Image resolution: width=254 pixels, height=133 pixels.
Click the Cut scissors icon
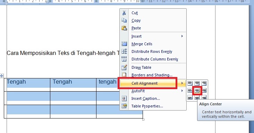pyautogui.click(x=124, y=13)
